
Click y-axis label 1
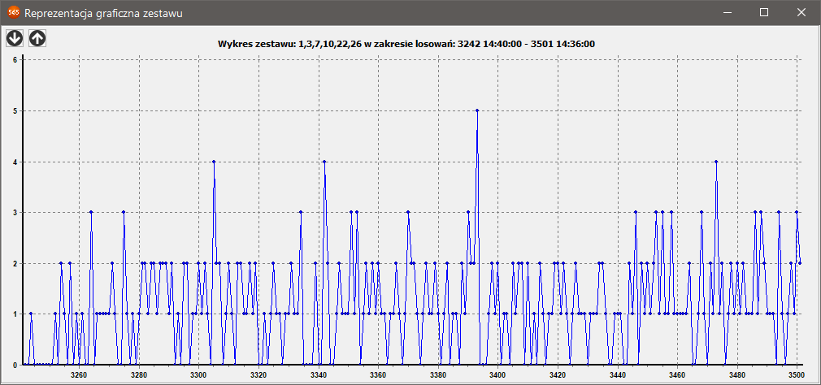pyautogui.click(x=15, y=314)
